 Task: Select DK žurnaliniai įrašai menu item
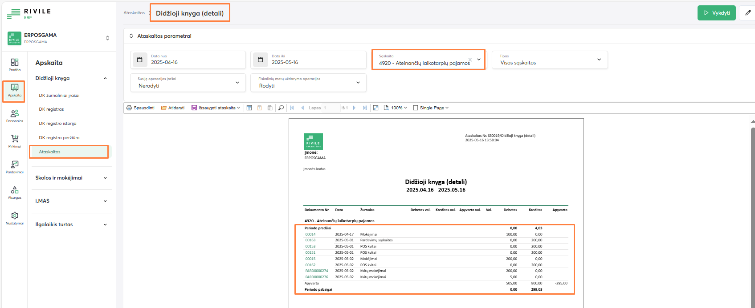[x=59, y=96]
